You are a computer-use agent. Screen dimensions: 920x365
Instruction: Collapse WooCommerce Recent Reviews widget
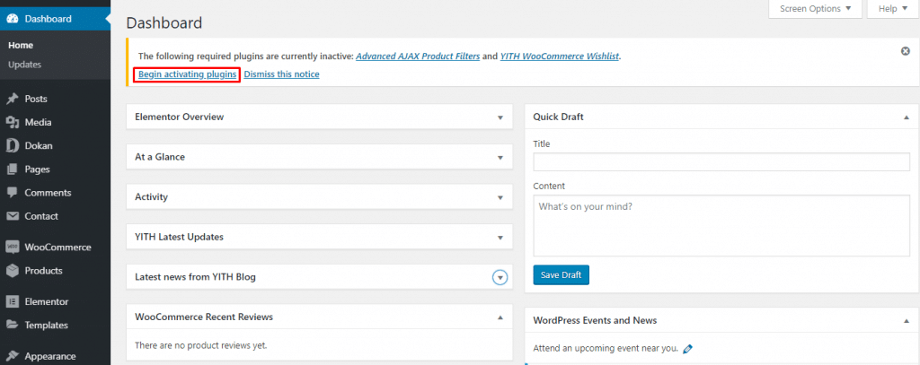(500, 317)
